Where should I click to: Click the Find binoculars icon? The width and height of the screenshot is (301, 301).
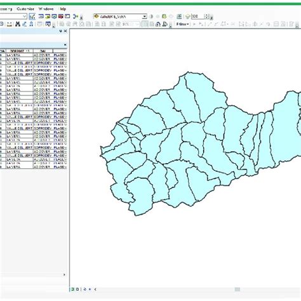point(18,24)
